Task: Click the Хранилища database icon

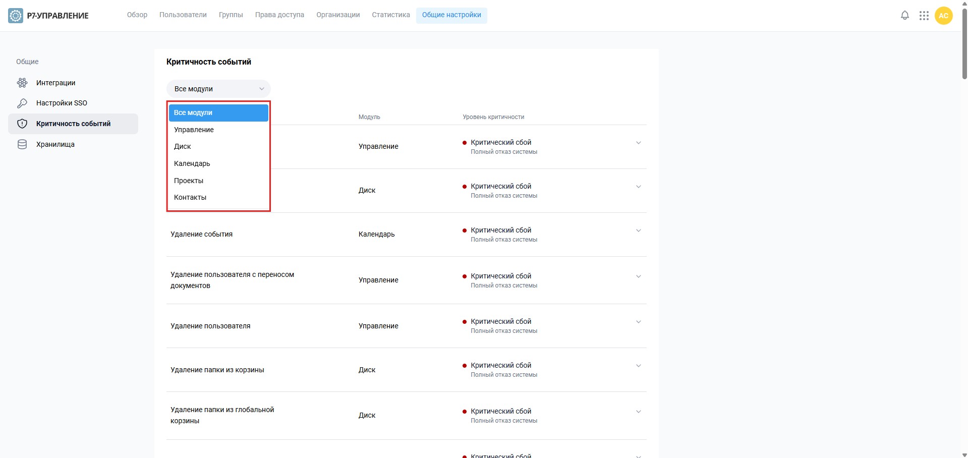Action: pos(22,144)
